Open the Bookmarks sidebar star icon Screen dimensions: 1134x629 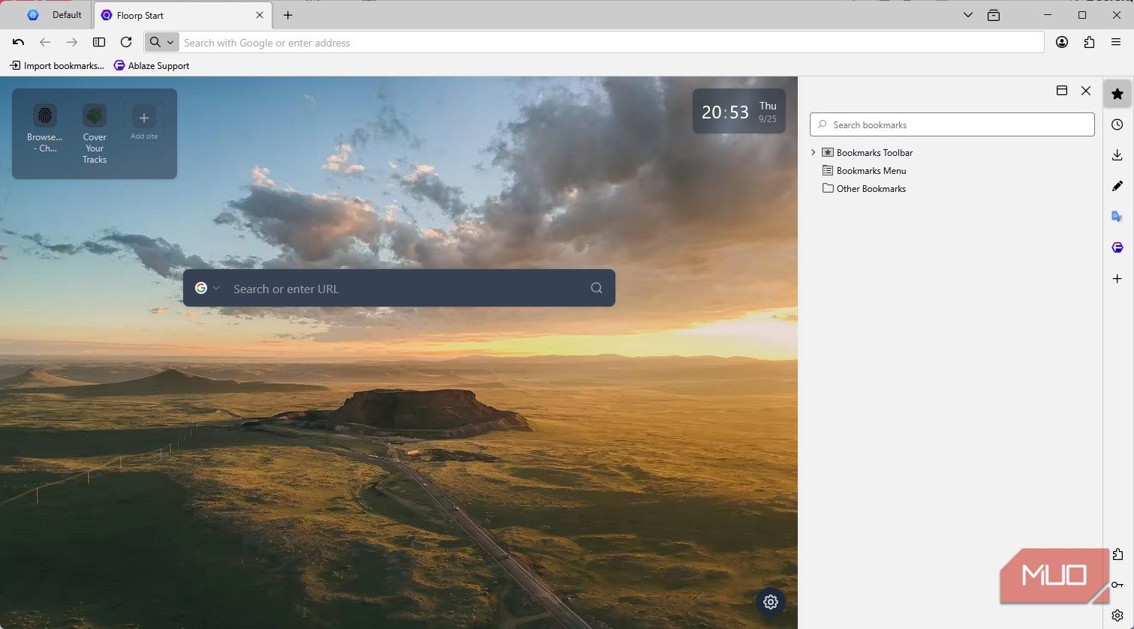[x=1117, y=94]
